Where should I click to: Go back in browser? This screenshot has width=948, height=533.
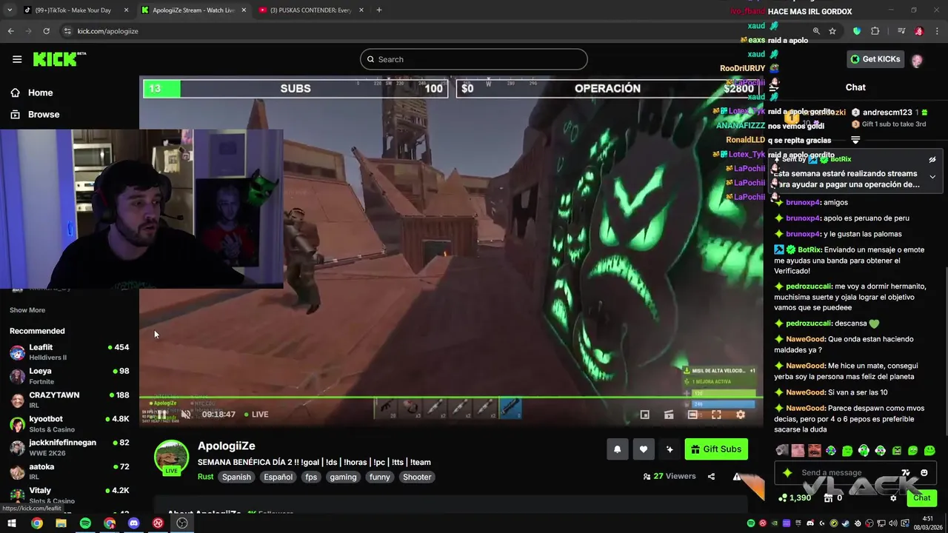coord(10,31)
